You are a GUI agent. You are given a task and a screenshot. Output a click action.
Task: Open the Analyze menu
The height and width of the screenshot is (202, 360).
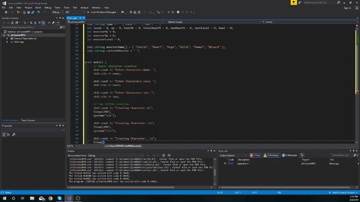[x=84, y=7]
